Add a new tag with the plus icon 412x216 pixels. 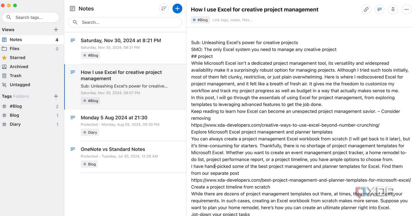click(56, 96)
